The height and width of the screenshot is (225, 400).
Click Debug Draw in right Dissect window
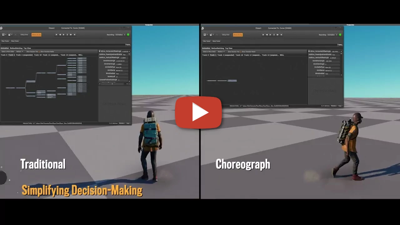click(x=226, y=35)
